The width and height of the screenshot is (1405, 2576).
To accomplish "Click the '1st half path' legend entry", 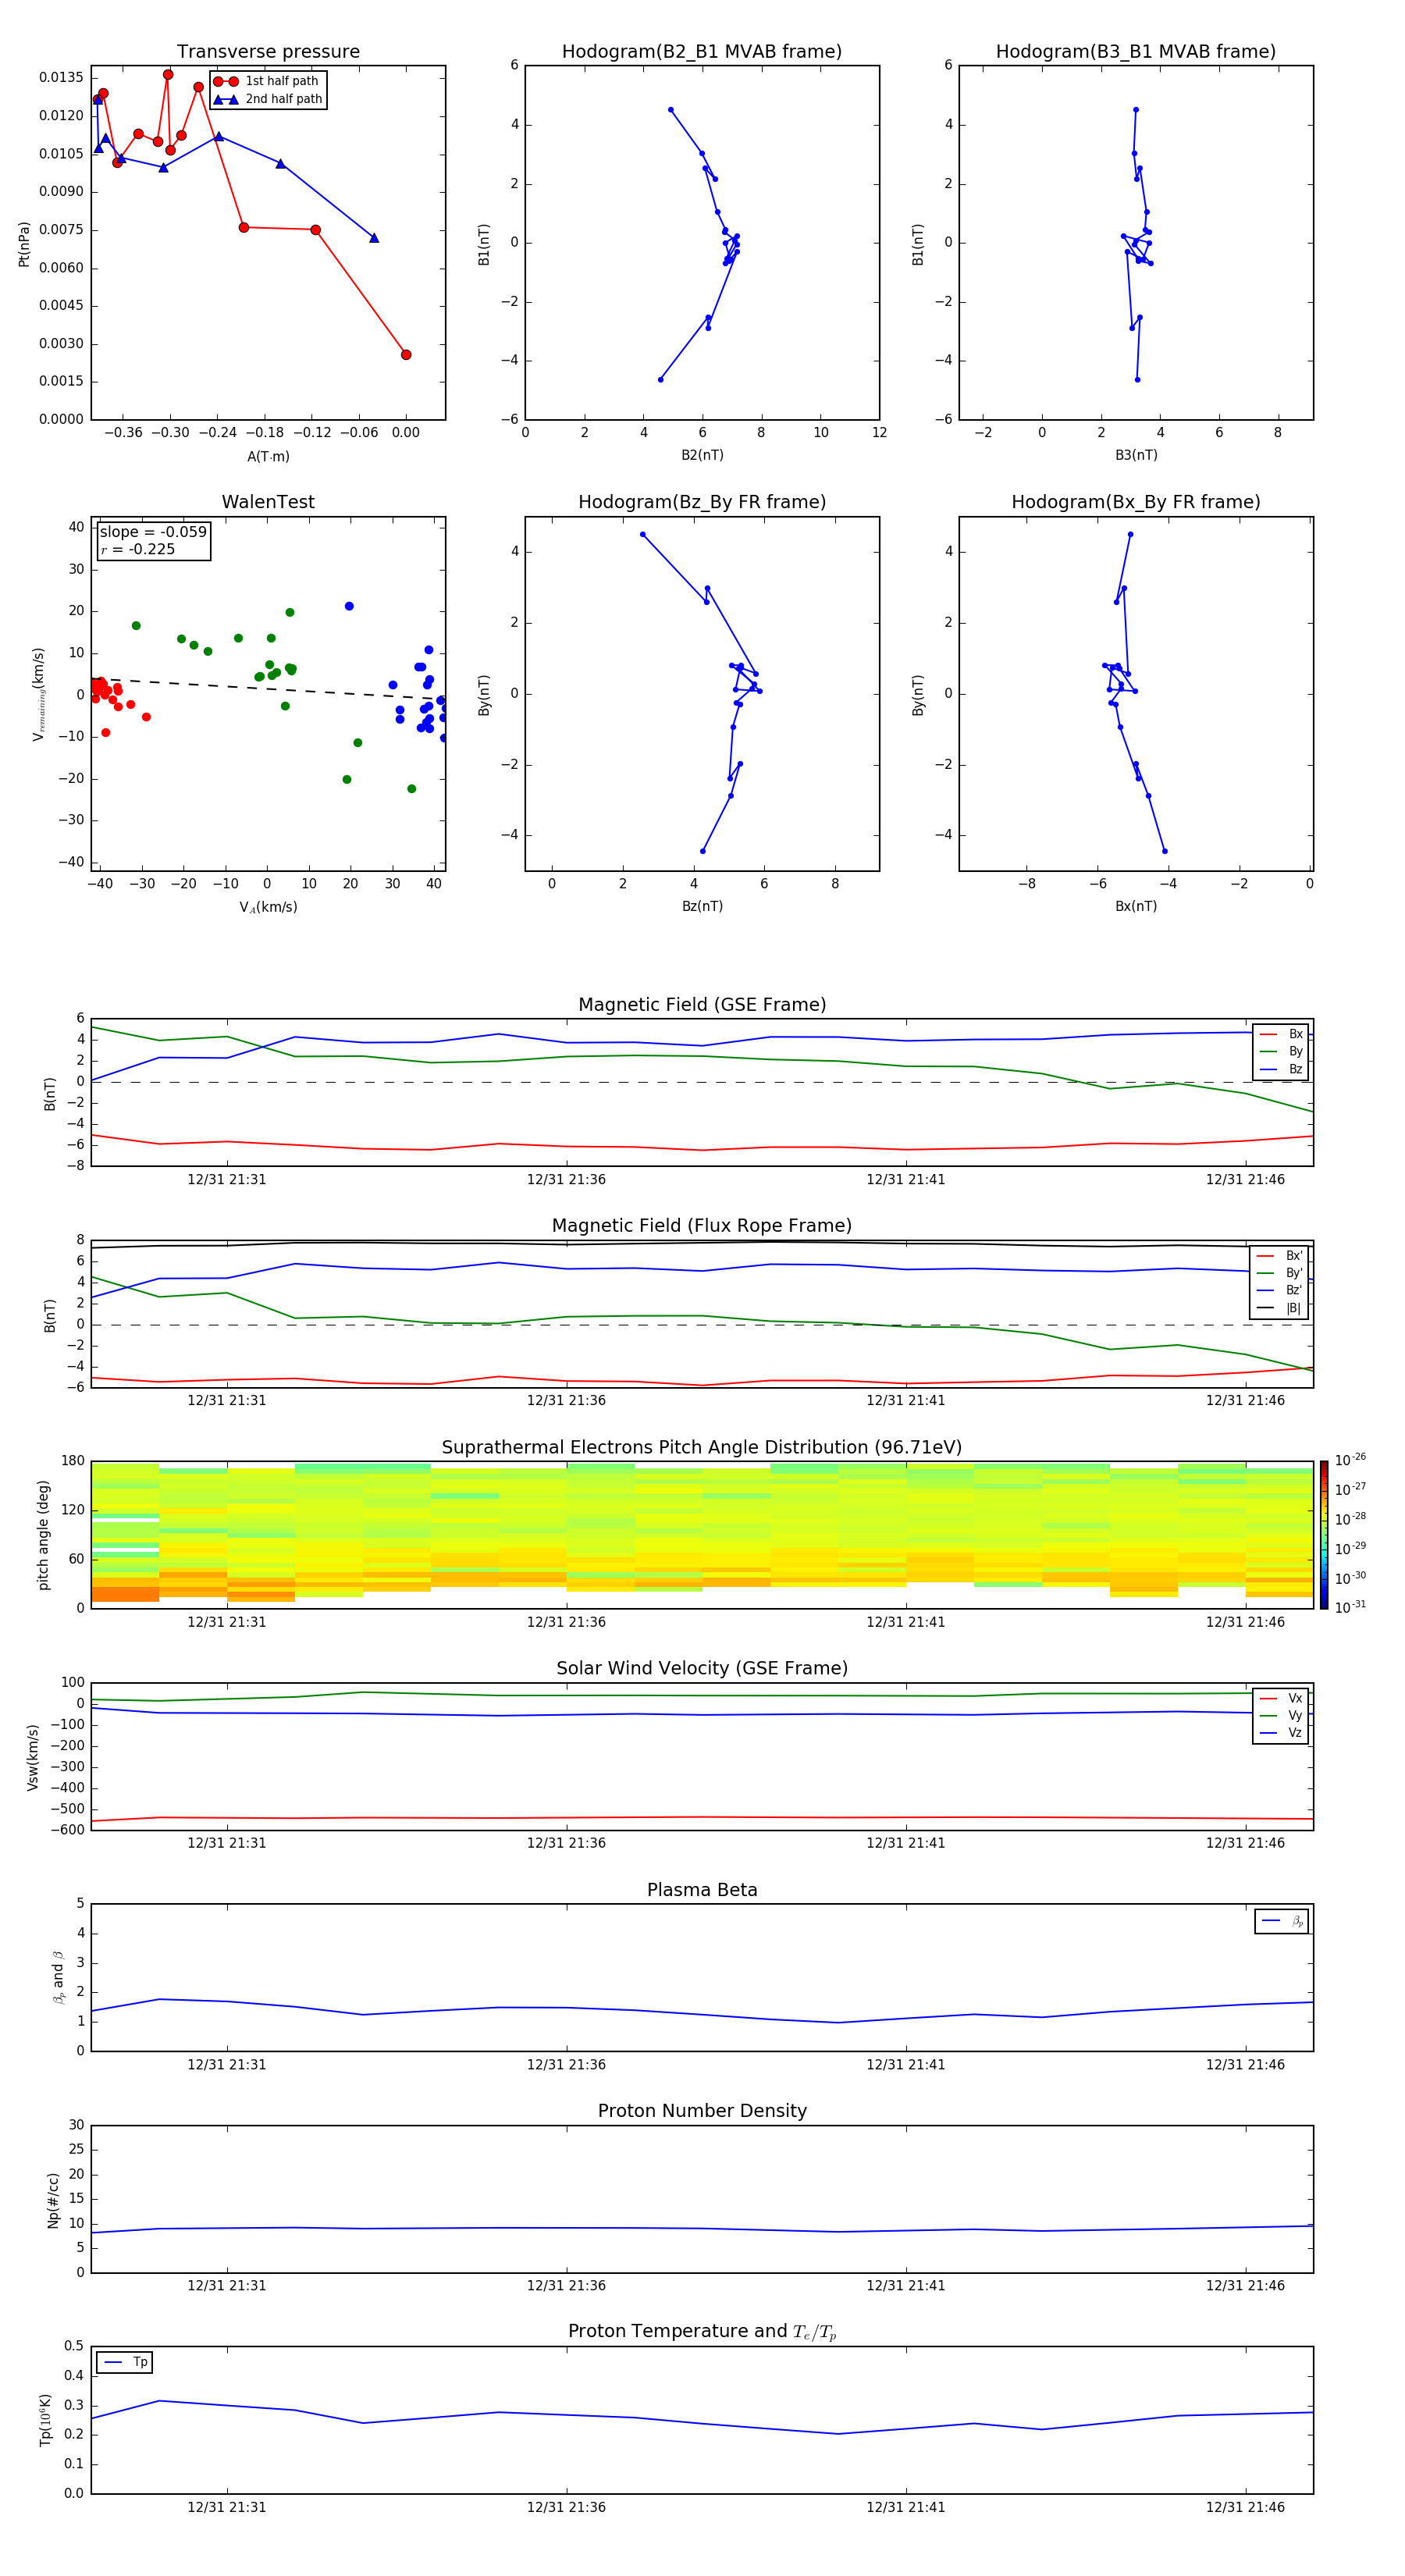I will coord(267,81).
